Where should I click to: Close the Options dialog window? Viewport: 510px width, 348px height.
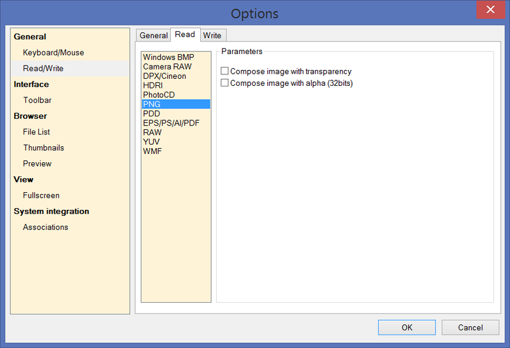pyautogui.click(x=490, y=10)
